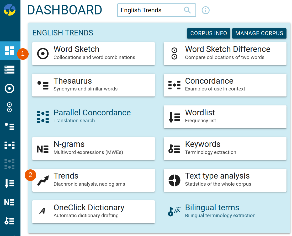
Task: Select Word Sketch icon in sidebar
Action: pos(9,88)
